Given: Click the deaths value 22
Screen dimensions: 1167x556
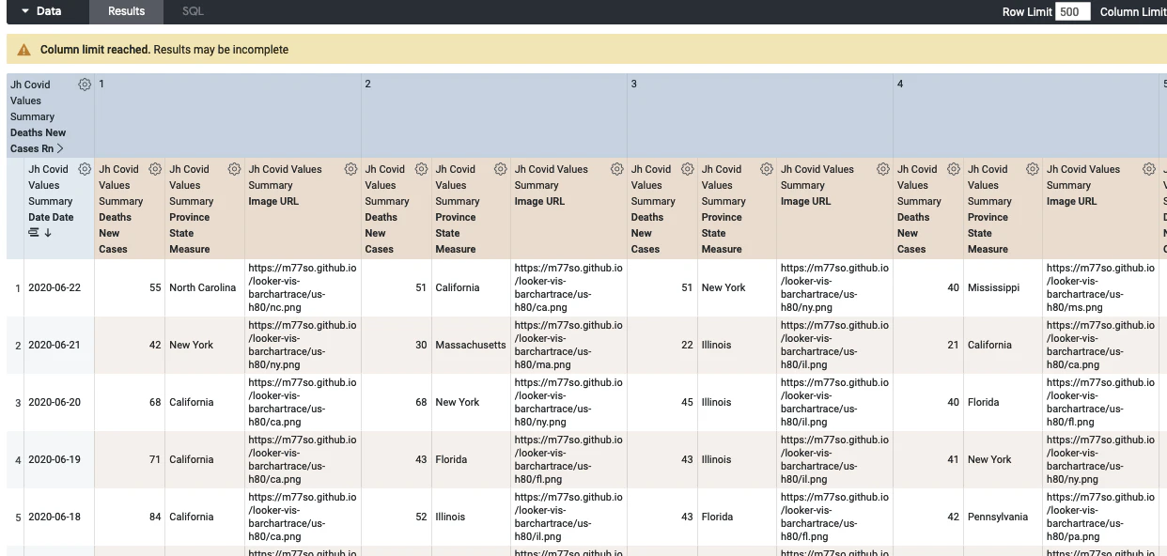Looking at the screenshot, I should point(687,345).
